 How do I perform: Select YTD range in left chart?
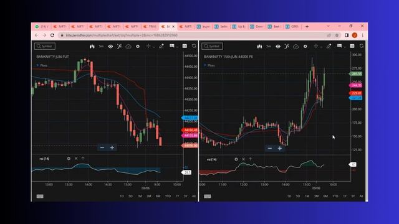[x=168, y=196]
